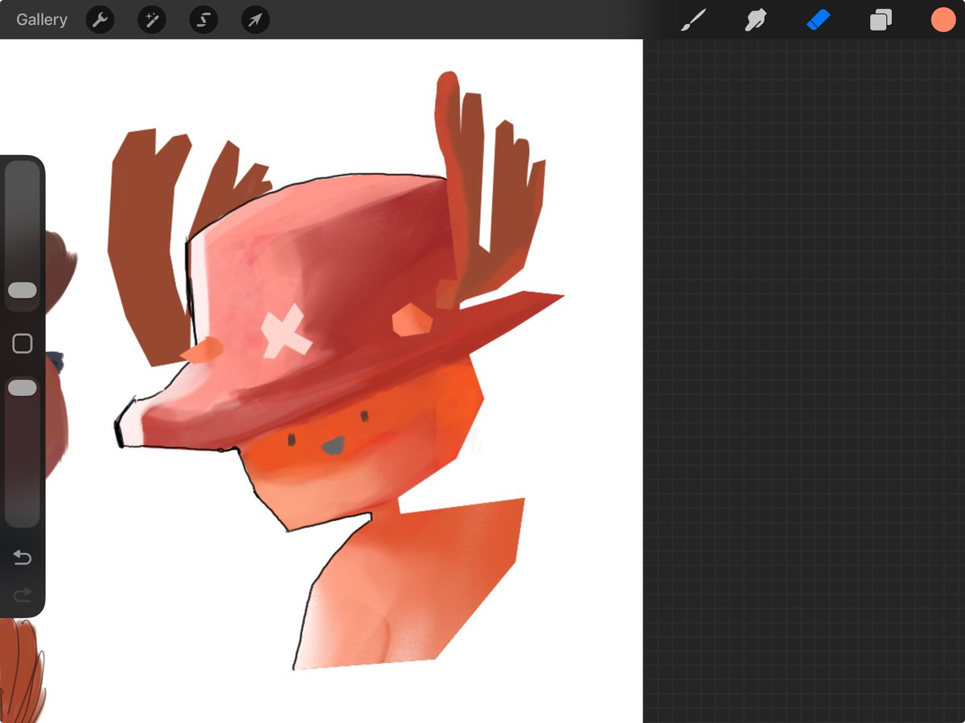Adjust the brush opacity slider handle
The image size is (965, 723).
coord(22,388)
